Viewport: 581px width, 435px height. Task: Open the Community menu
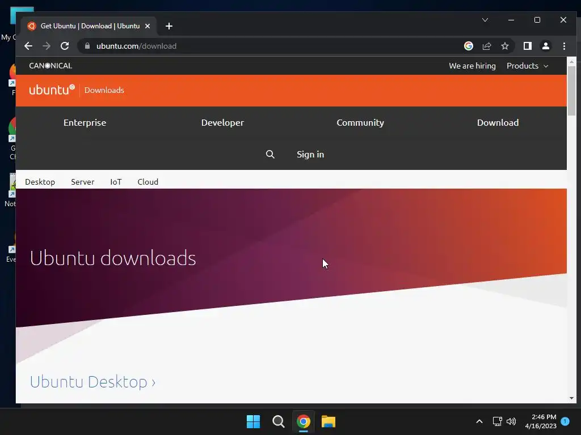coord(360,122)
